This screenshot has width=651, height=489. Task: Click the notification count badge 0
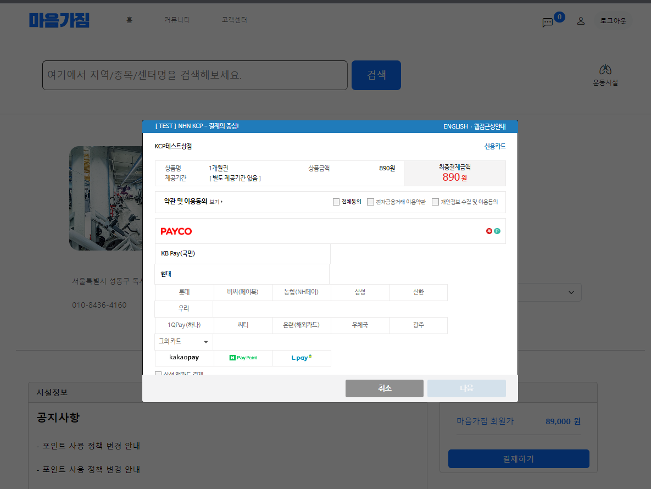[559, 17]
